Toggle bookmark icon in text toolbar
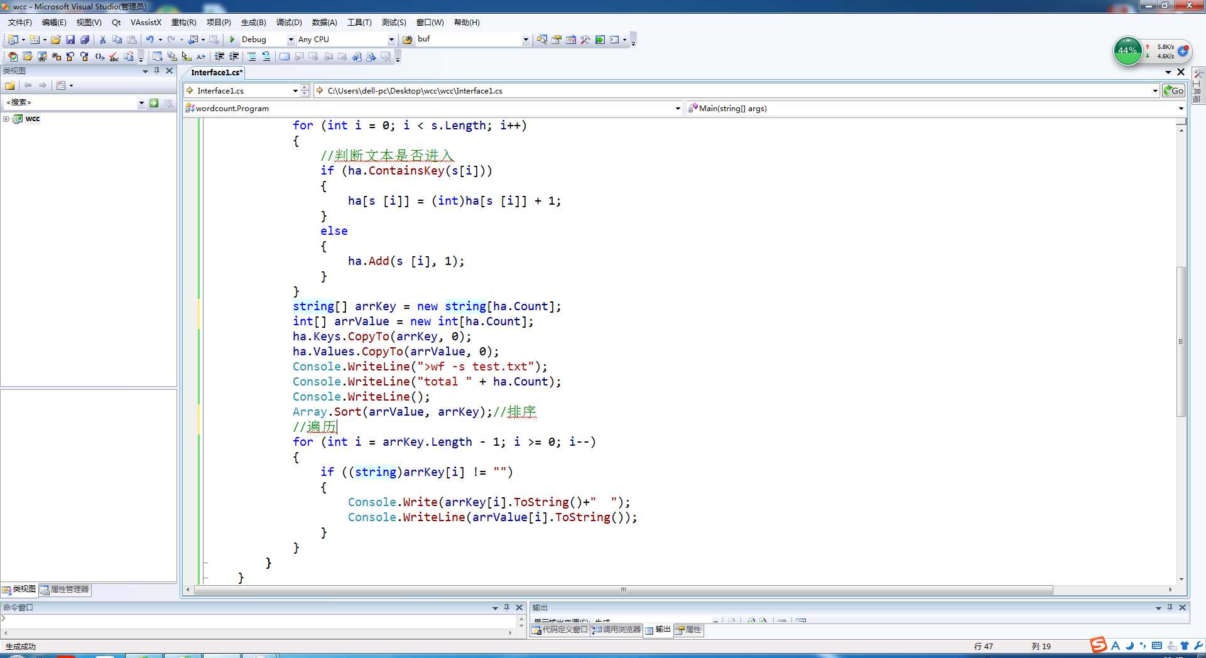 (285, 57)
